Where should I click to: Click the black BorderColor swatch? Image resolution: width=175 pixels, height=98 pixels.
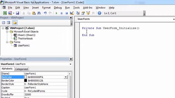[x=25, y=81]
